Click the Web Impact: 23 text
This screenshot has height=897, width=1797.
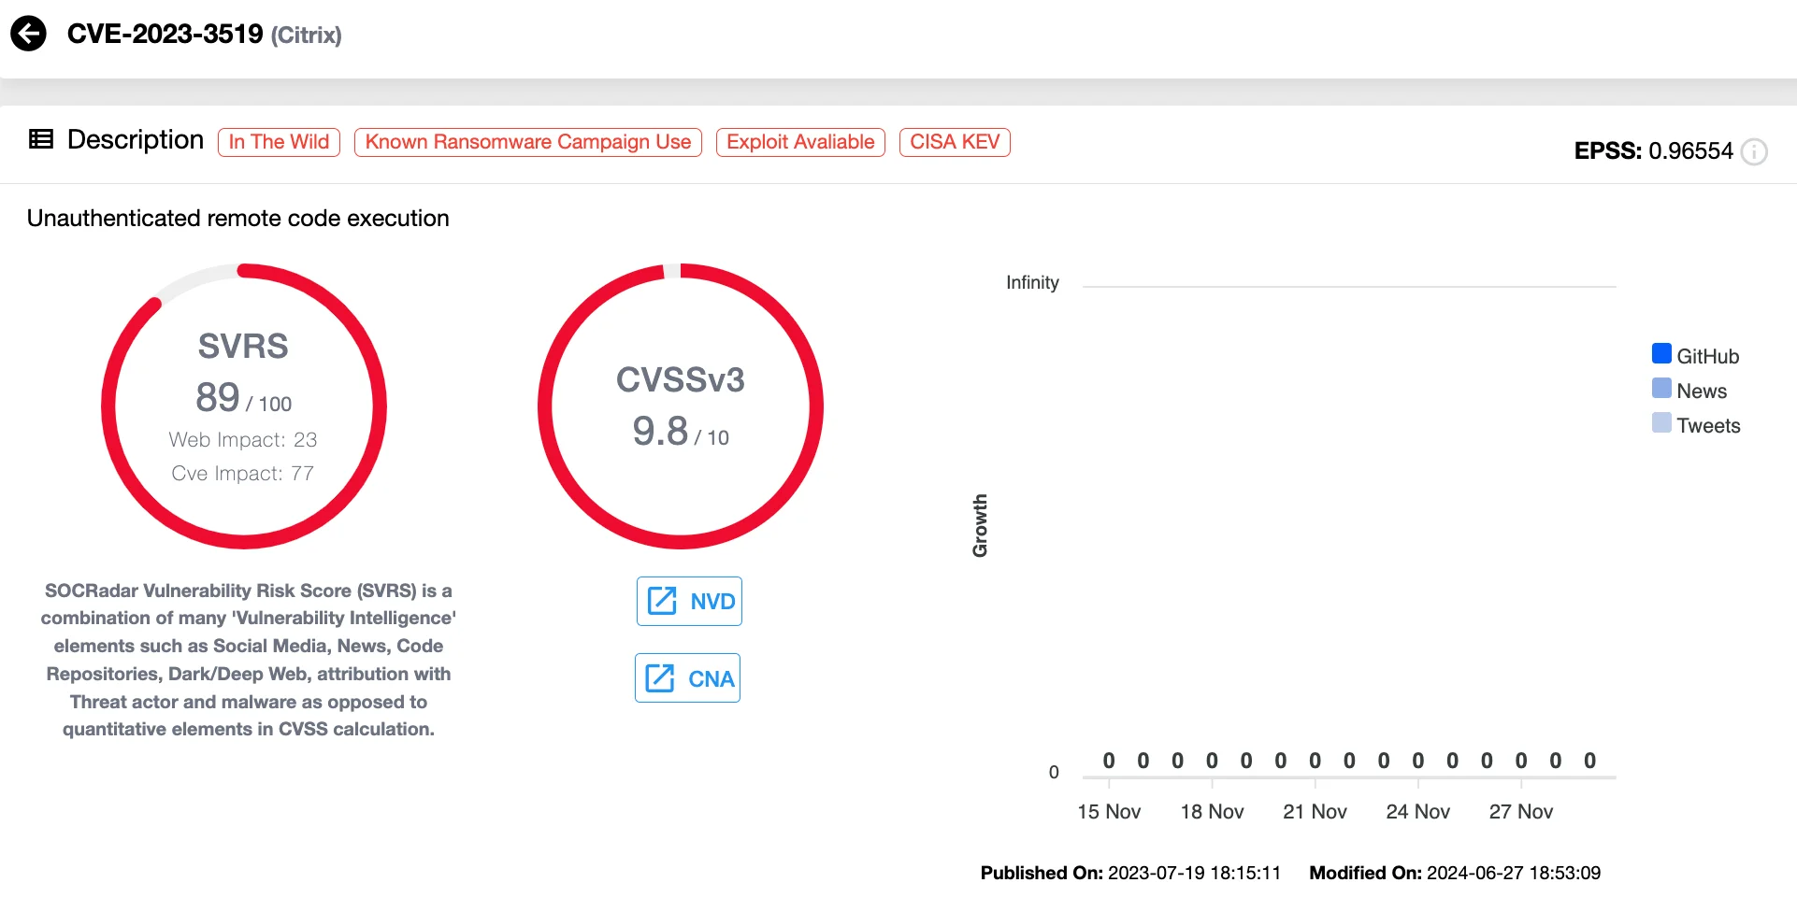coord(243,439)
